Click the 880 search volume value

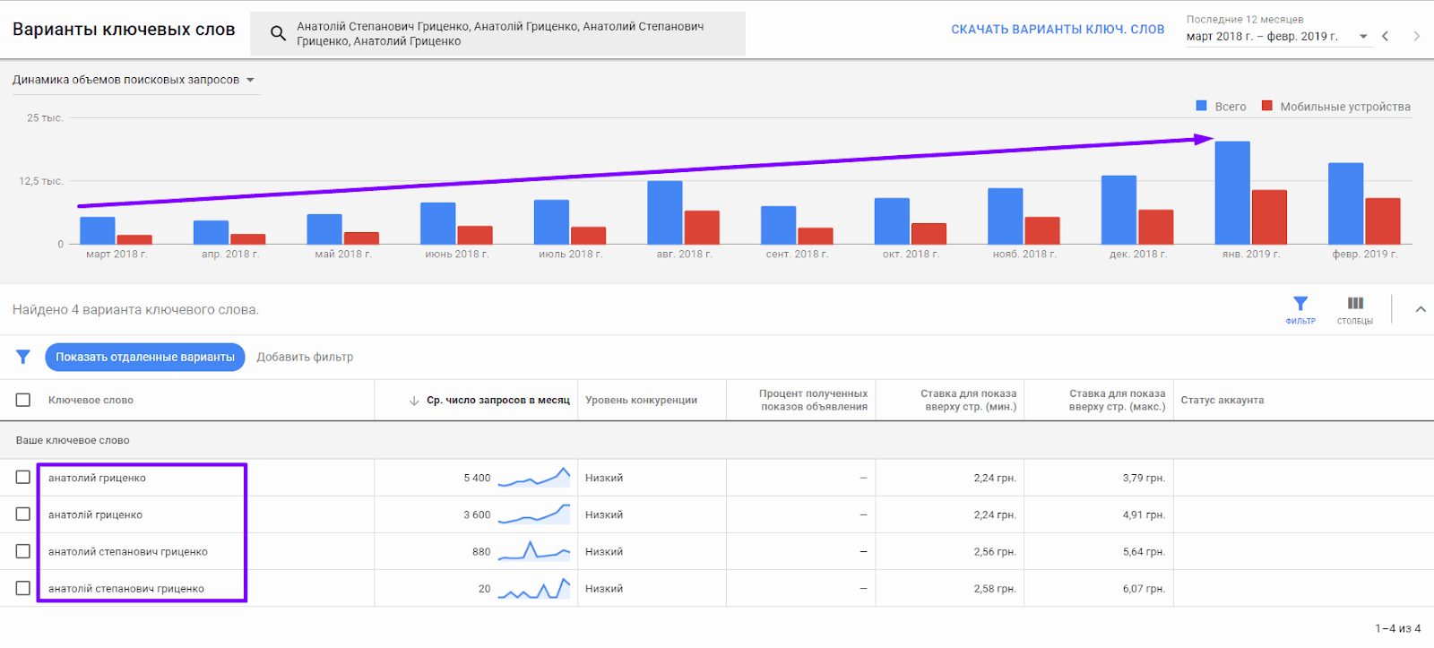[481, 551]
